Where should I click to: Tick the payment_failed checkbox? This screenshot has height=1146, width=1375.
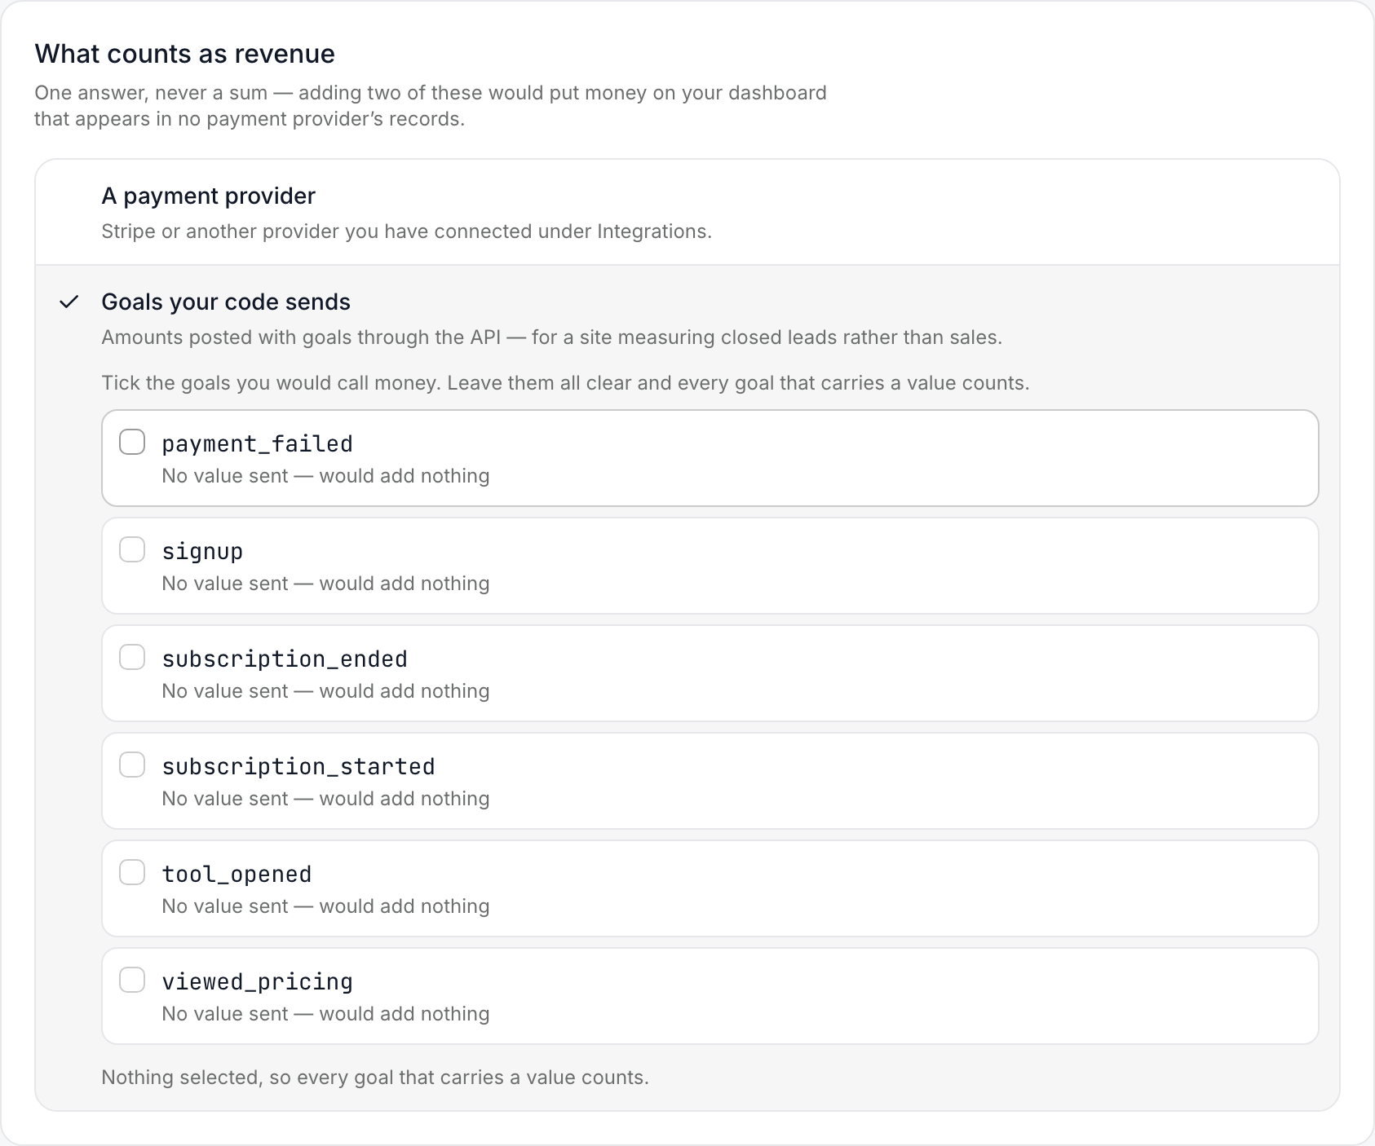click(132, 442)
